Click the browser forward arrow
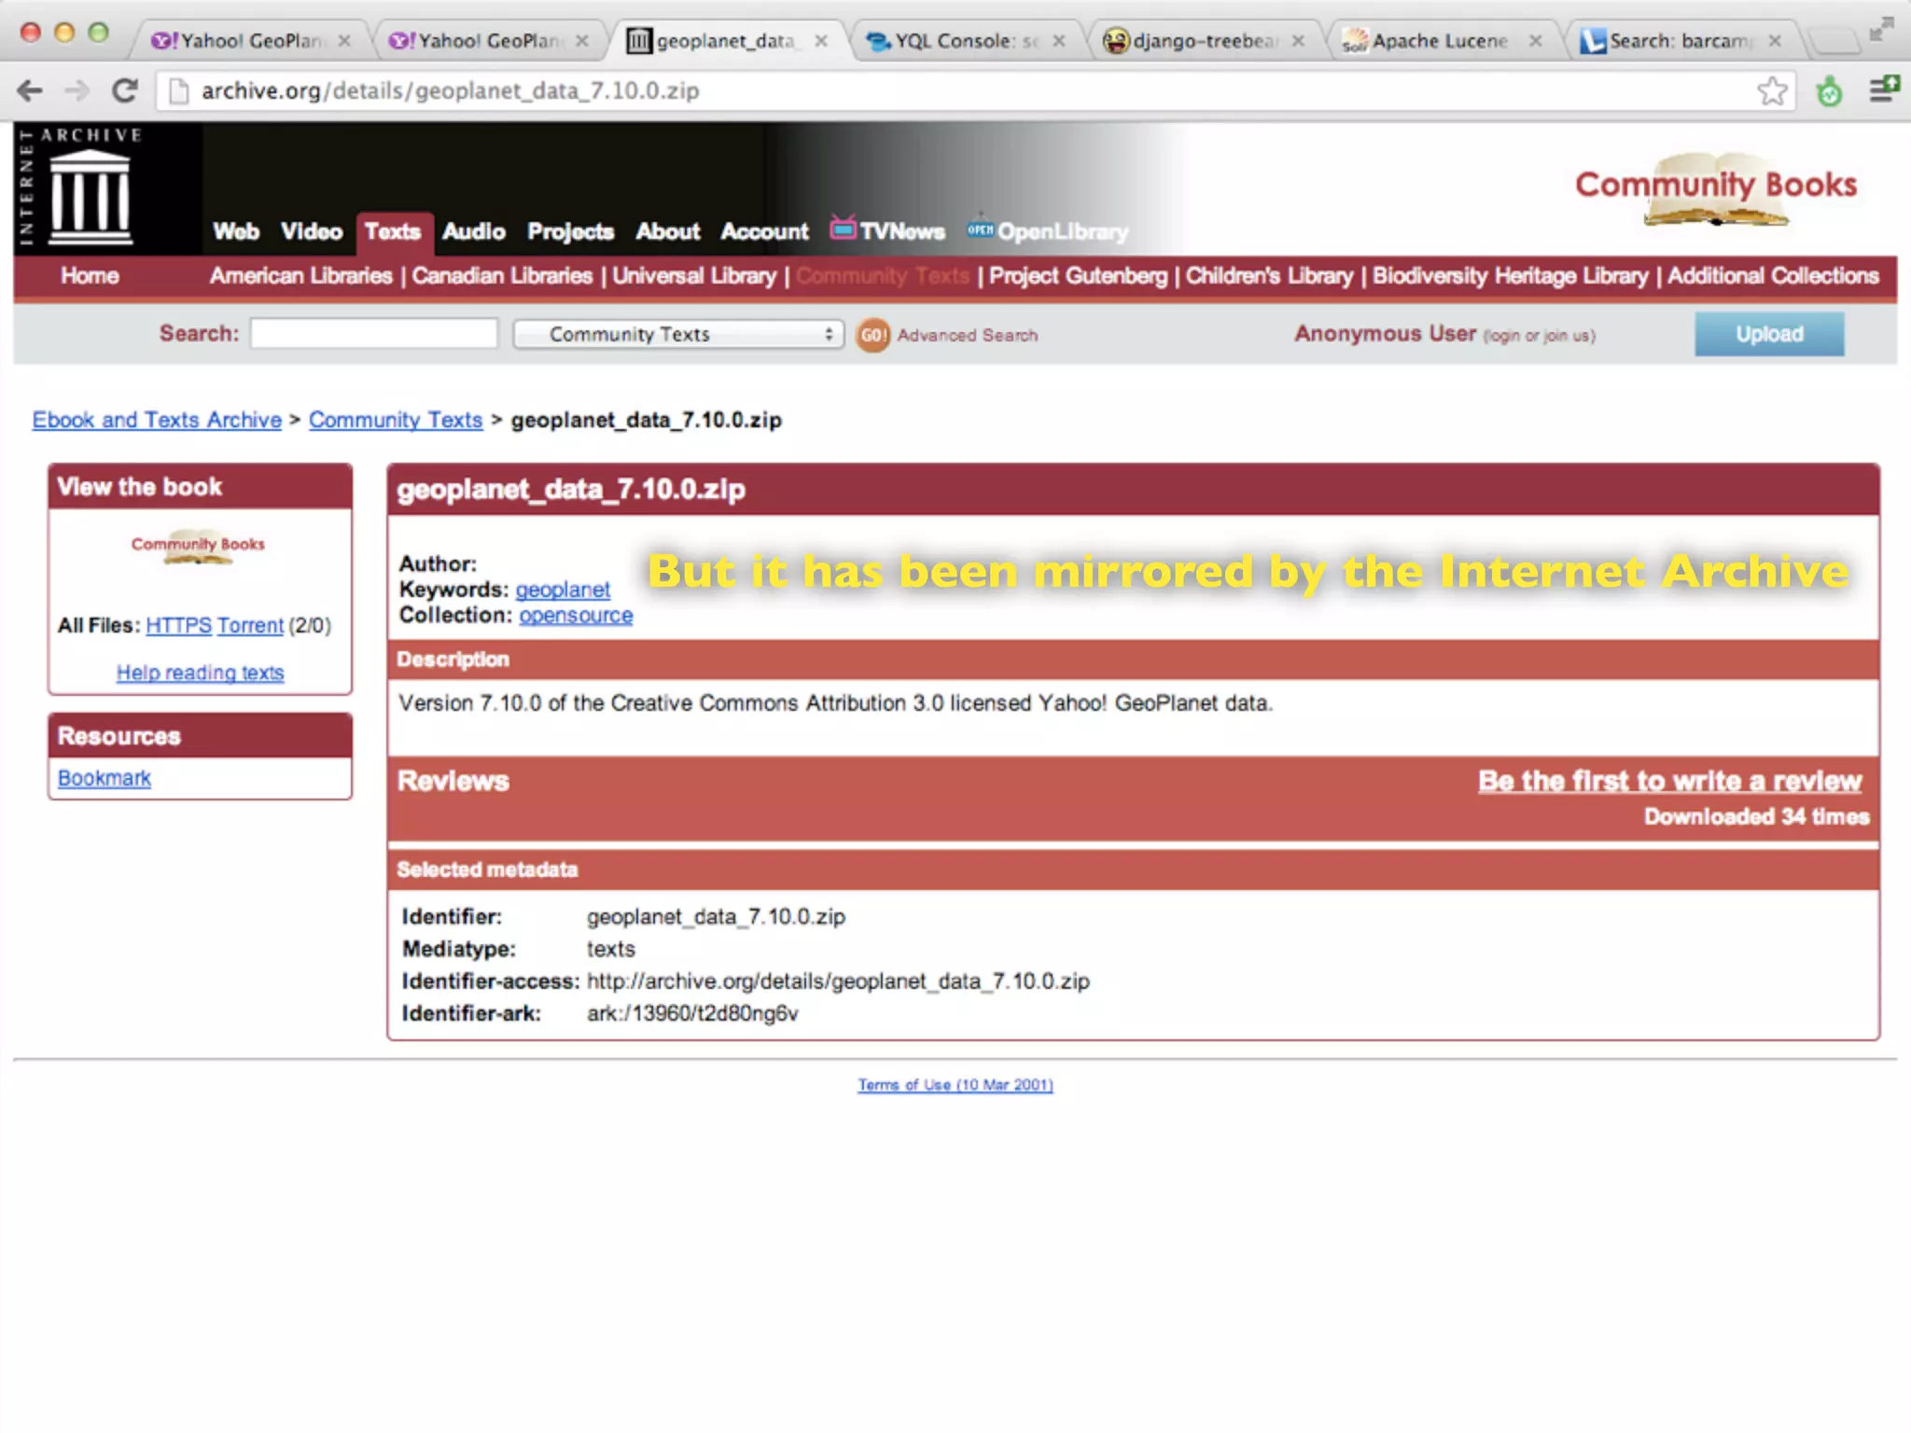Image resolution: width=1911 pixels, height=1433 pixels. (77, 90)
